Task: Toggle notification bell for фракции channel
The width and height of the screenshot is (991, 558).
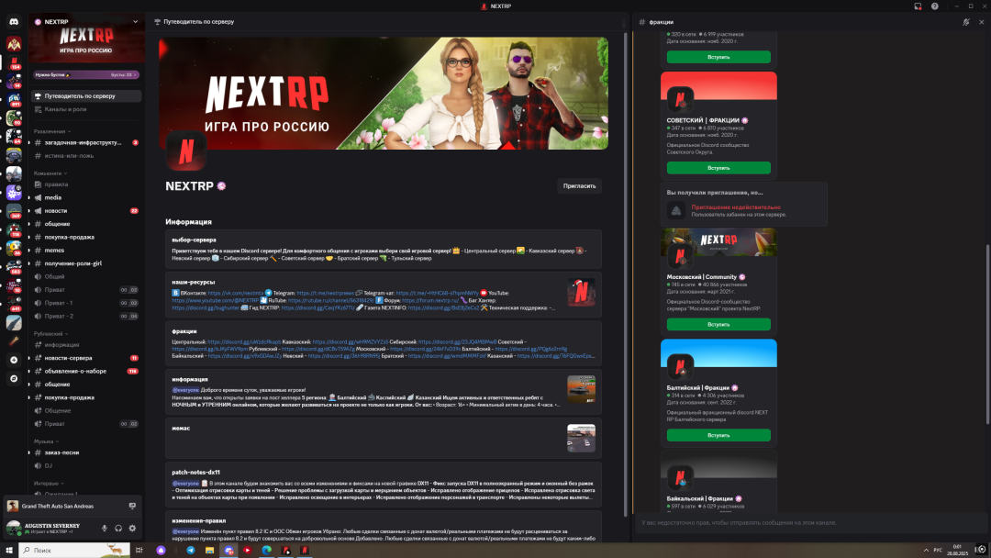Action: (965, 22)
